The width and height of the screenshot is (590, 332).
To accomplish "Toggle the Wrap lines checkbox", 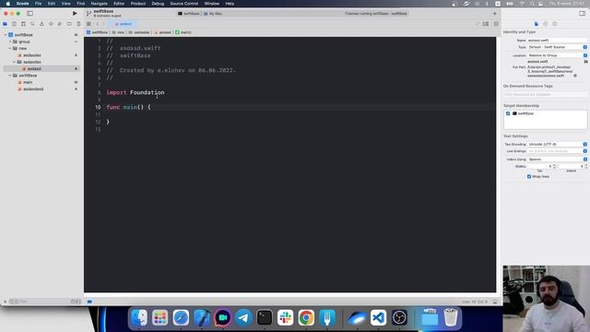I will pos(529,176).
